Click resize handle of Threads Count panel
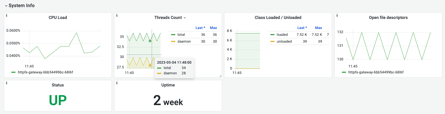 (x=220, y=76)
